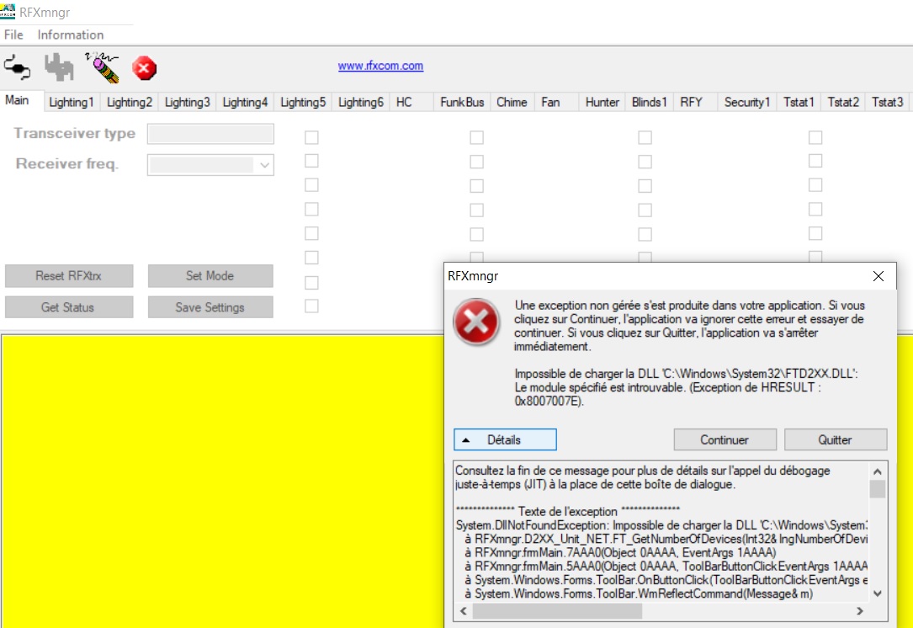The width and height of the screenshot is (913, 628).
Task: Click the details box vertical scrollbar thumb
Action: point(878,489)
